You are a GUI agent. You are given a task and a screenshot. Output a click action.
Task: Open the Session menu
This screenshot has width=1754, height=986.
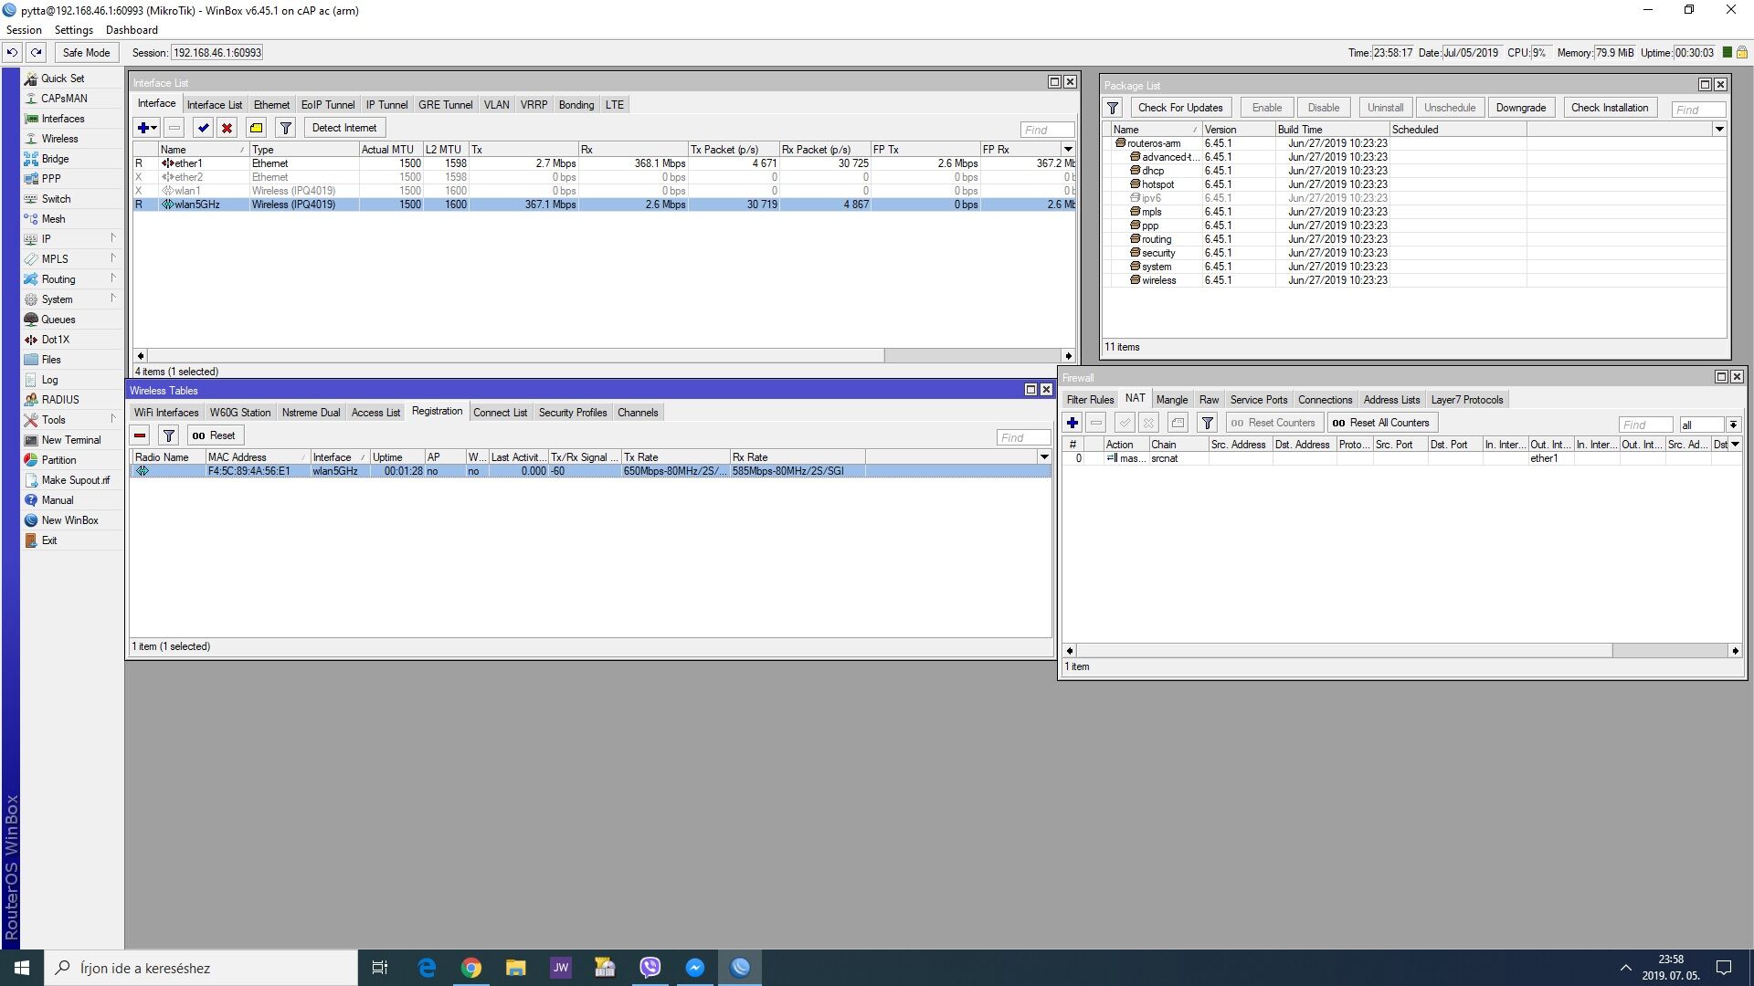[24, 30]
